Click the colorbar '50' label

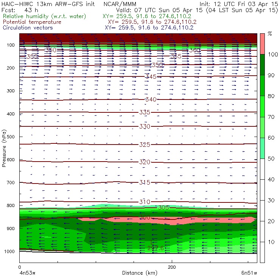(271, 159)
